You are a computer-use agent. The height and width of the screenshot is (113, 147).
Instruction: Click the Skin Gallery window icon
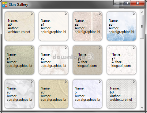pos(5,4)
